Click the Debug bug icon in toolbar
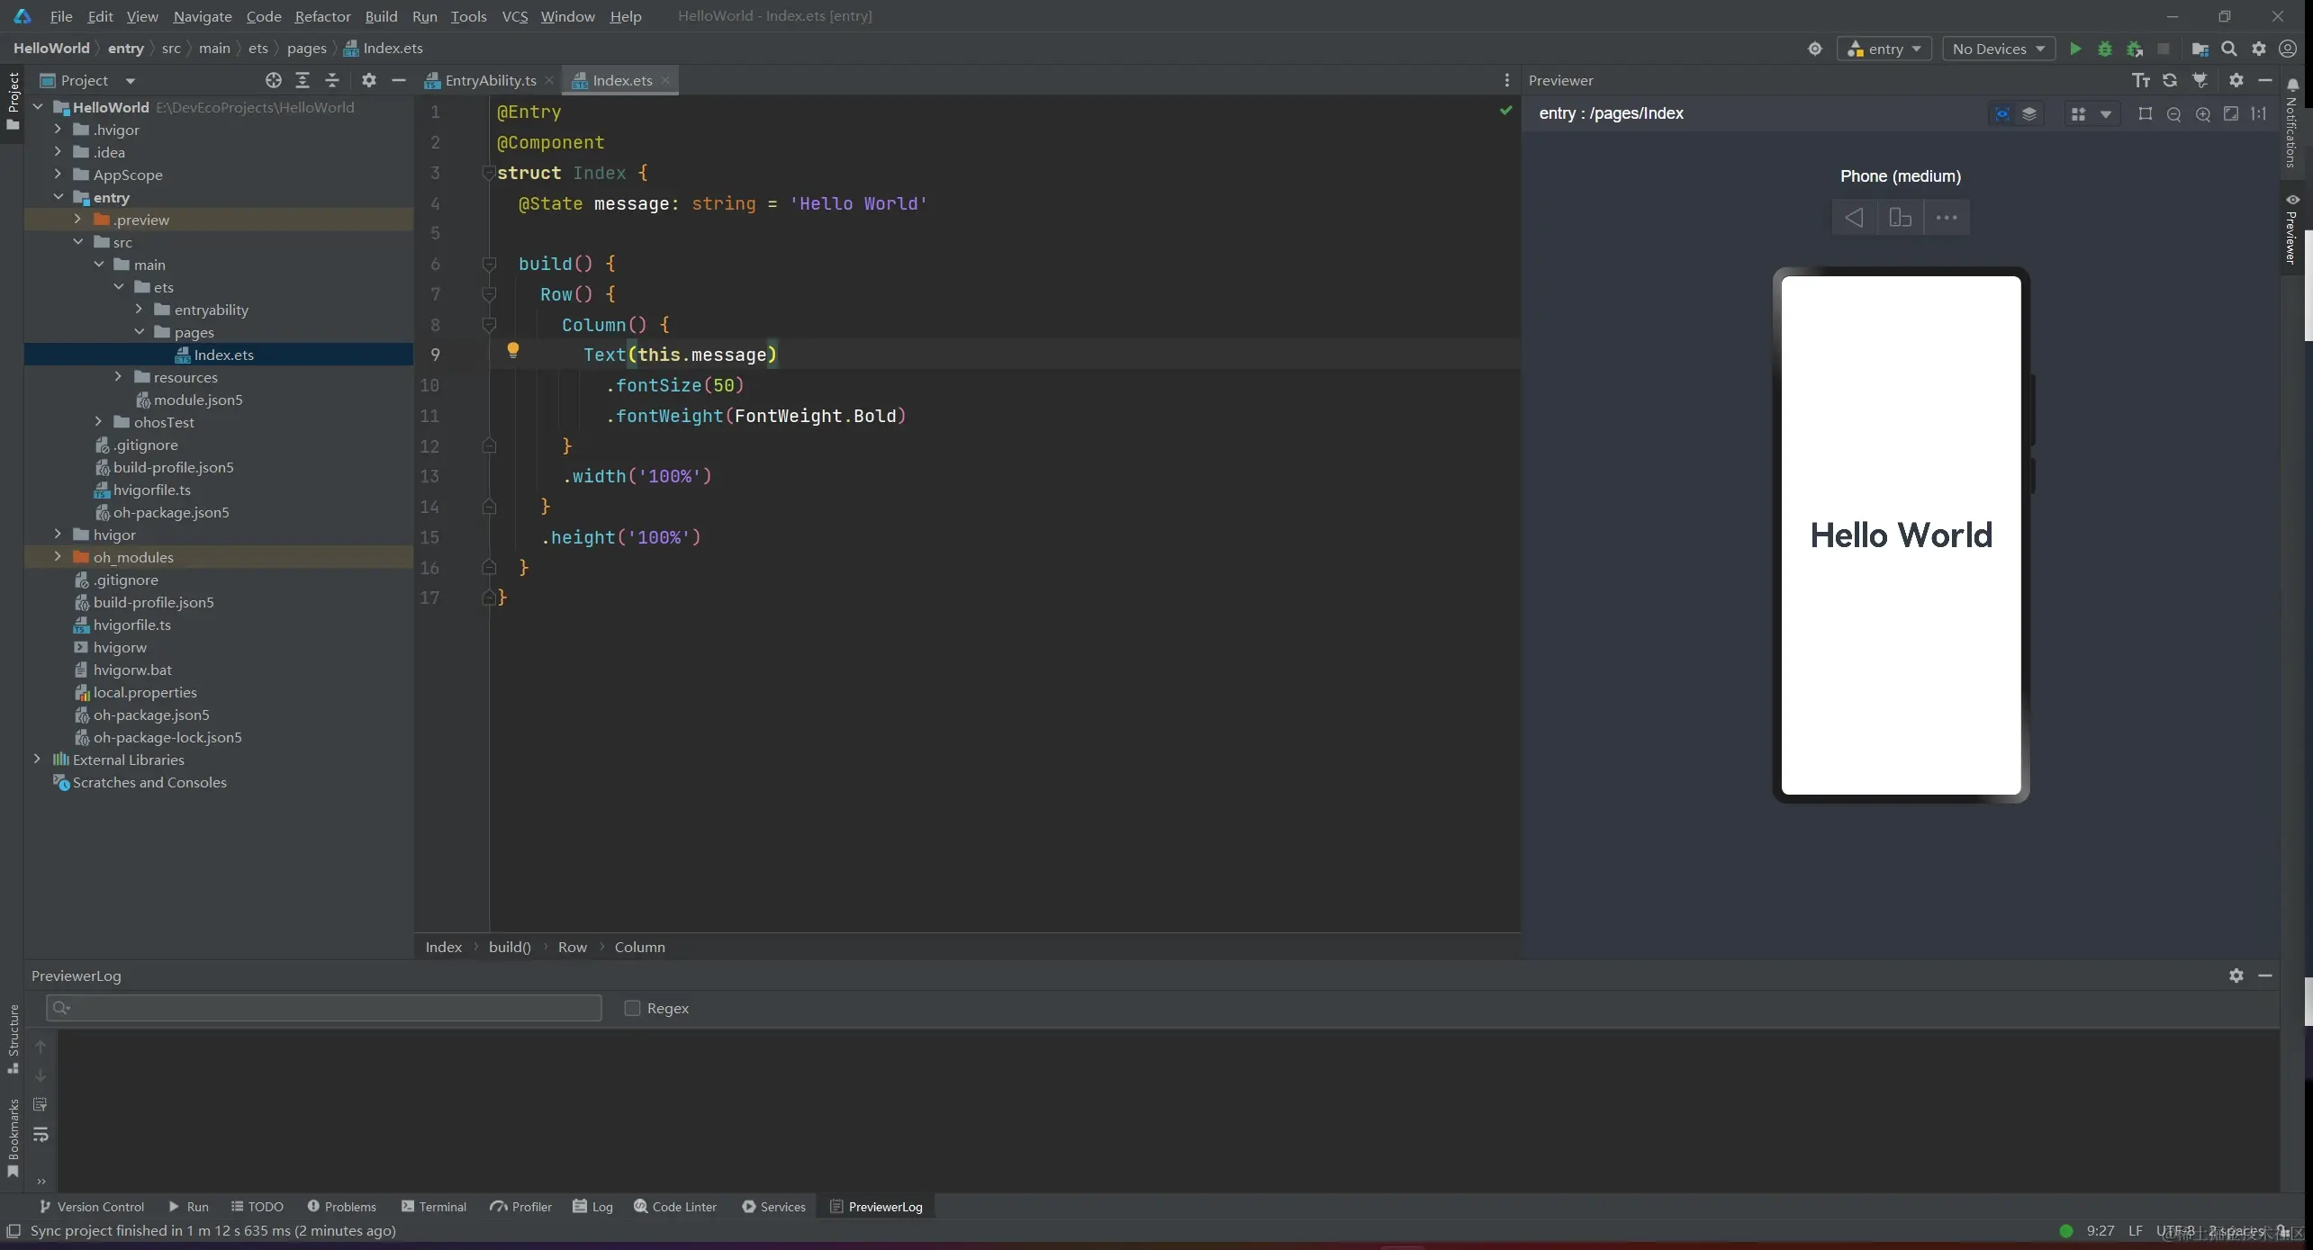 (2105, 49)
